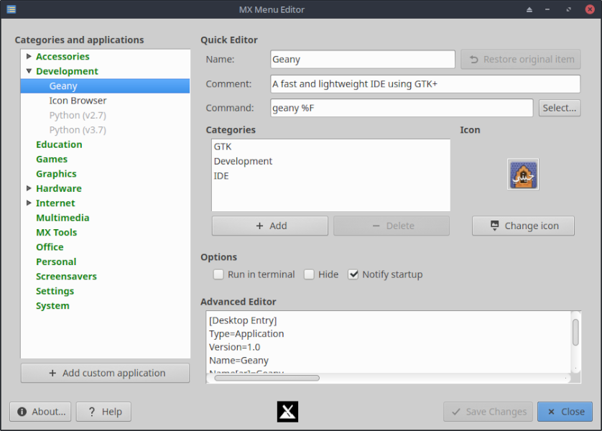Open the About... dialog

tap(40, 412)
